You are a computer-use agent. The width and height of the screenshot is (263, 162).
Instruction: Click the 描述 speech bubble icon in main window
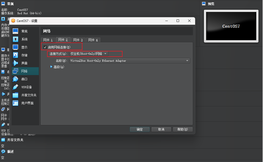[x=3, y=152]
